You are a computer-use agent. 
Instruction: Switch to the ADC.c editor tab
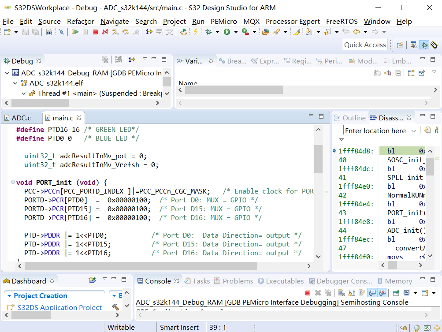click(21, 118)
